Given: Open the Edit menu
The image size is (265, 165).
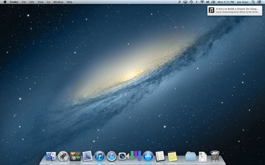Looking at the screenshot, I should coord(32,2).
